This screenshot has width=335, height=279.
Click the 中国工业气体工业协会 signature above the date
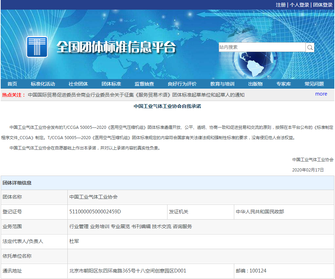coord(313,160)
